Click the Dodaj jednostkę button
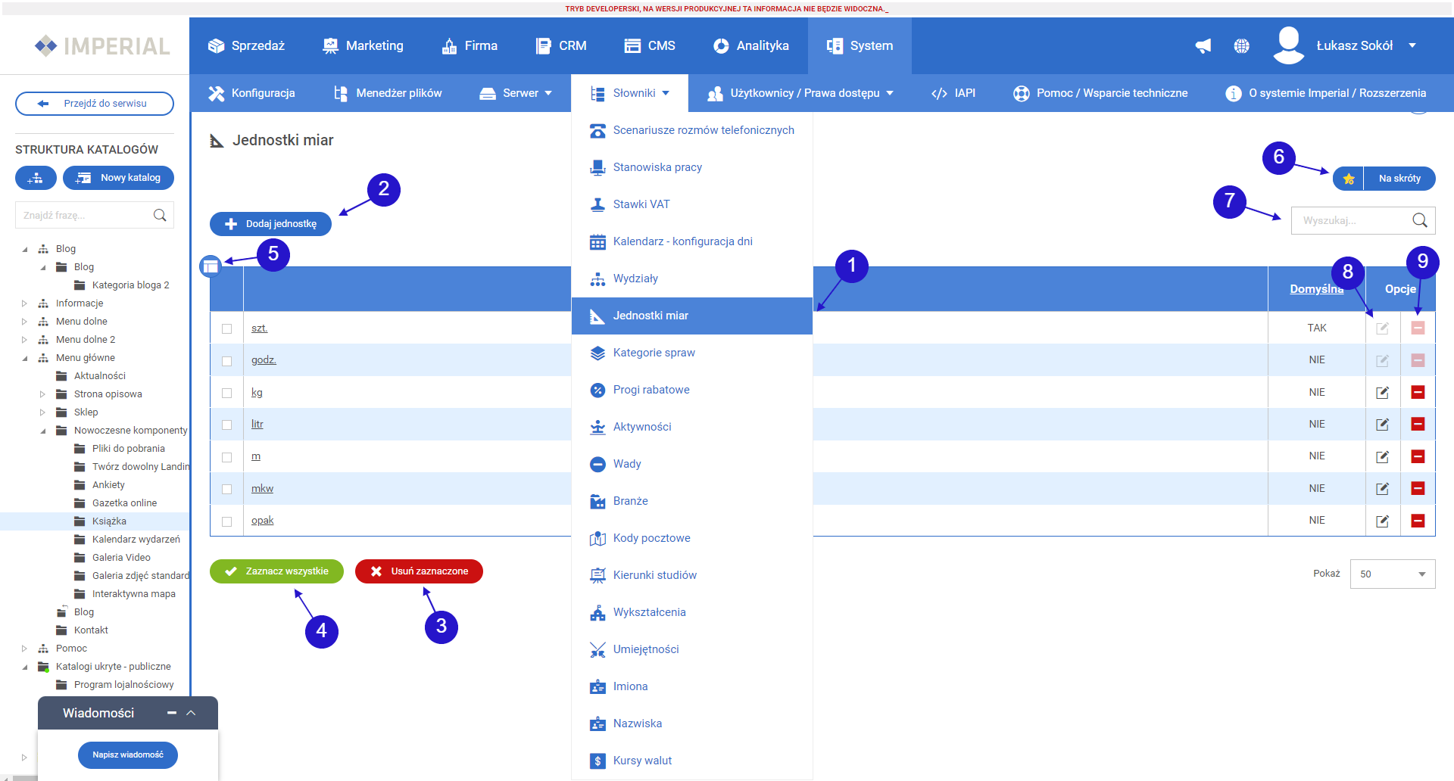This screenshot has height=781, width=1454. point(270,224)
